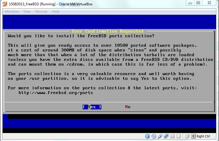The width and height of the screenshot is (219, 141).
Task: Close the VirtualBox VM window
Action: [210, 3]
